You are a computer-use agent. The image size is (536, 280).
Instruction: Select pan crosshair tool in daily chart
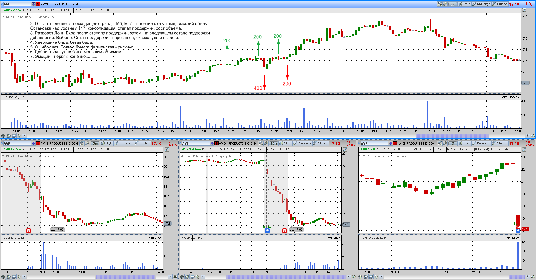pyautogui.click(x=360, y=277)
